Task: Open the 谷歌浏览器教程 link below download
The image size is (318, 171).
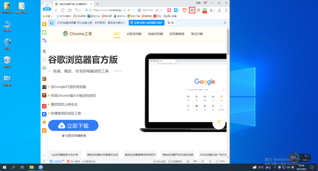Action: [74, 135]
